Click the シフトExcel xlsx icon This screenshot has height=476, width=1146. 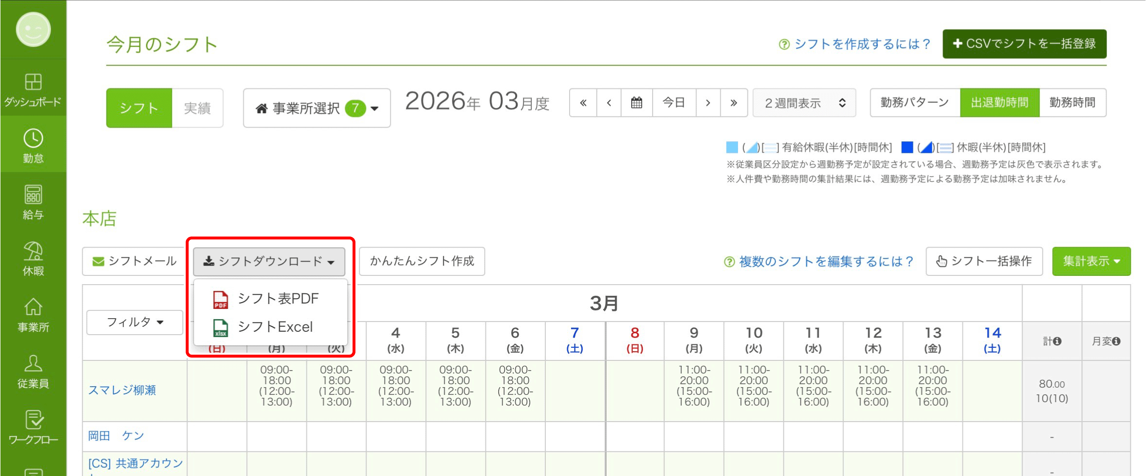tap(220, 327)
